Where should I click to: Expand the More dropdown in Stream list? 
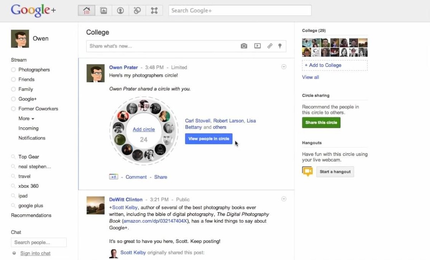pos(26,118)
